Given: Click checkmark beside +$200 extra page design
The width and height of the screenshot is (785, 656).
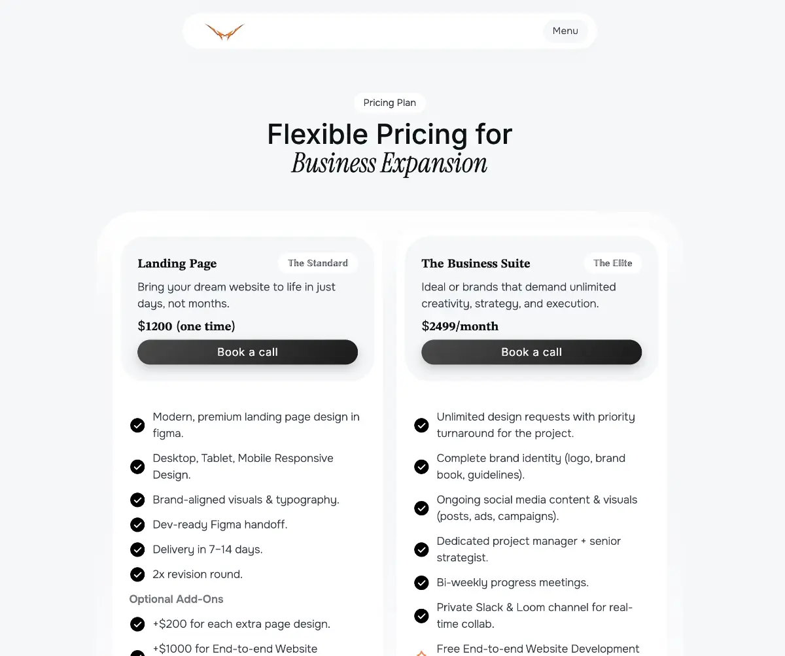Looking at the screenshot, I should click(137, 624).
